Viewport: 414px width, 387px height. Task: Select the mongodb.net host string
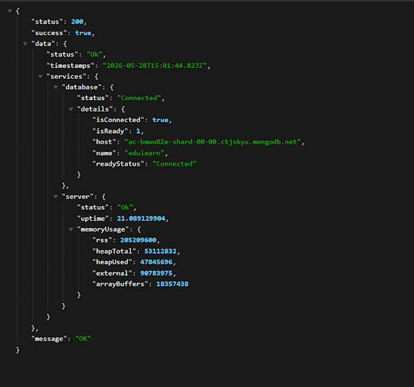pyautogui.click(x=212, y=142)
